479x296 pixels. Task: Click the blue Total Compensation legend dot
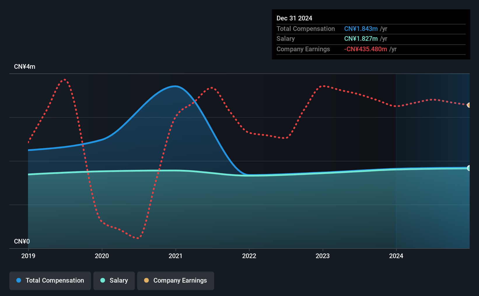pos(19,280)
